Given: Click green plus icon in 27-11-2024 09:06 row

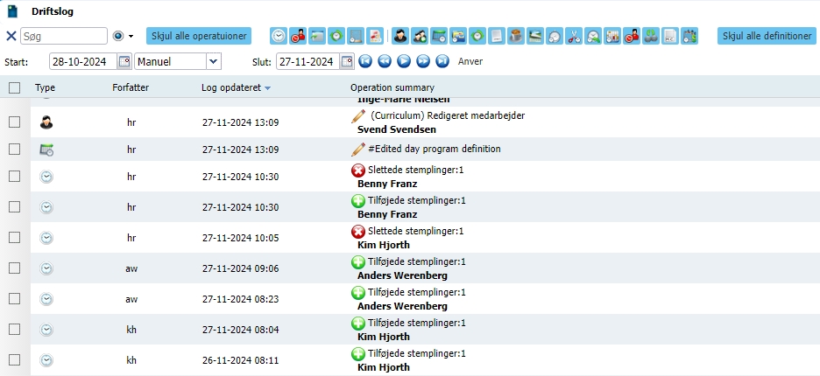Looking at the screenshot, I should click(x=358, y=262).
